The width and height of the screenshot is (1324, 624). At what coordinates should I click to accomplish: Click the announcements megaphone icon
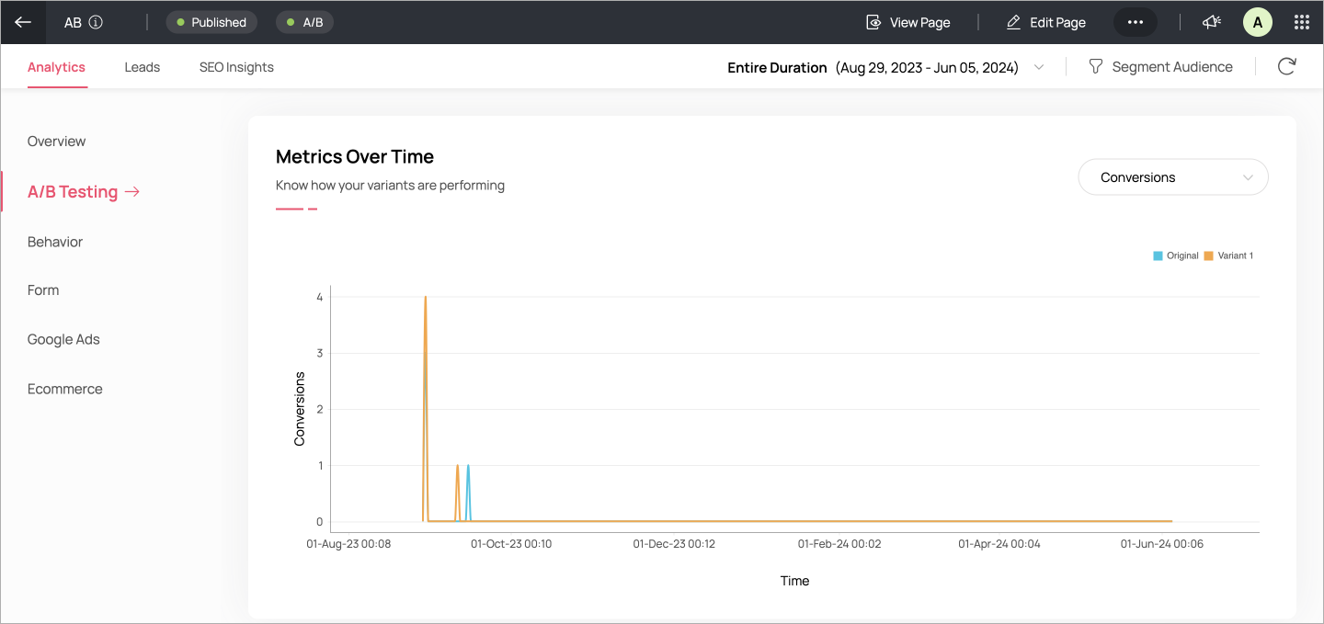click(x=1212, y=22)
